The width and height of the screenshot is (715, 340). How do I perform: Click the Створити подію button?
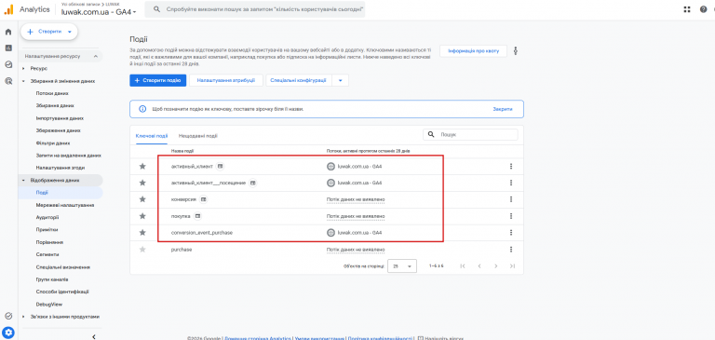(x=157, y=80)
